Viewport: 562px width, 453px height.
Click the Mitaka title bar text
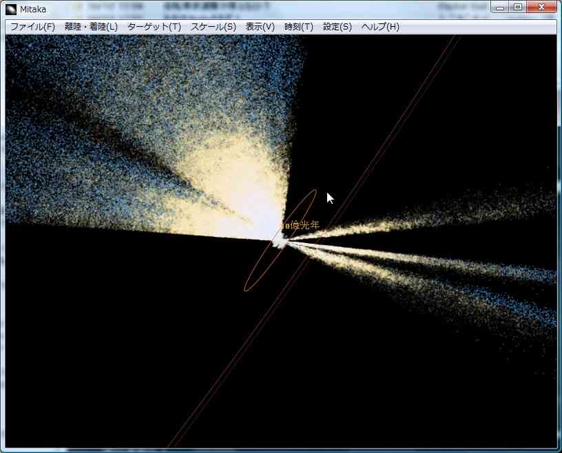pos(33,9)
